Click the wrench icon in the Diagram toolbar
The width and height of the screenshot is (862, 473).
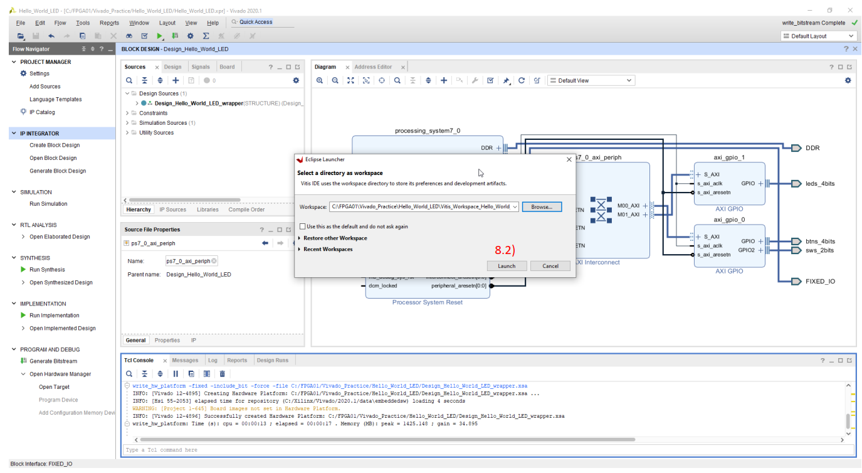(475, 80)
